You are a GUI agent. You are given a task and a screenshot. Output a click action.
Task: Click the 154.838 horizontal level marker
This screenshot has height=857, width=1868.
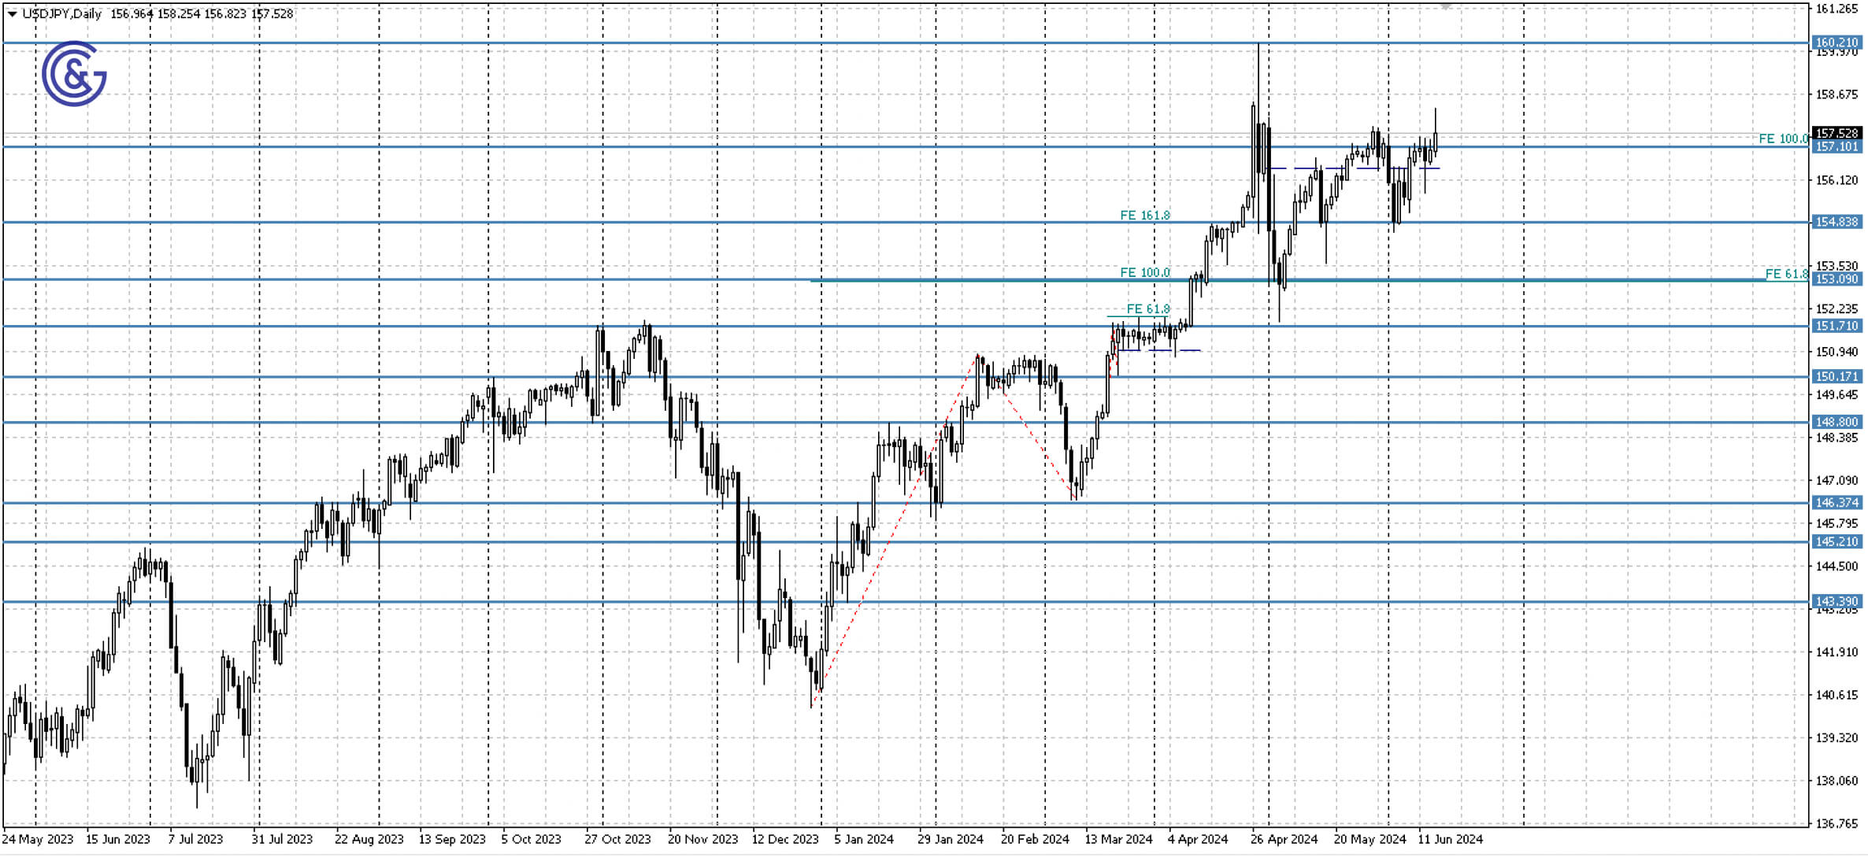coord(1838,223)
